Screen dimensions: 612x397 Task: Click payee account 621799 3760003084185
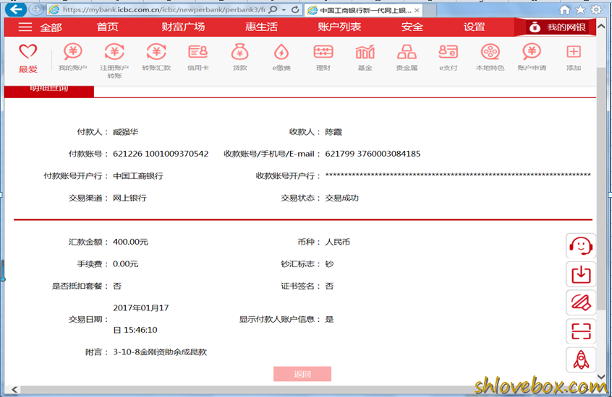pyautogui.click(x=373, y=154)
